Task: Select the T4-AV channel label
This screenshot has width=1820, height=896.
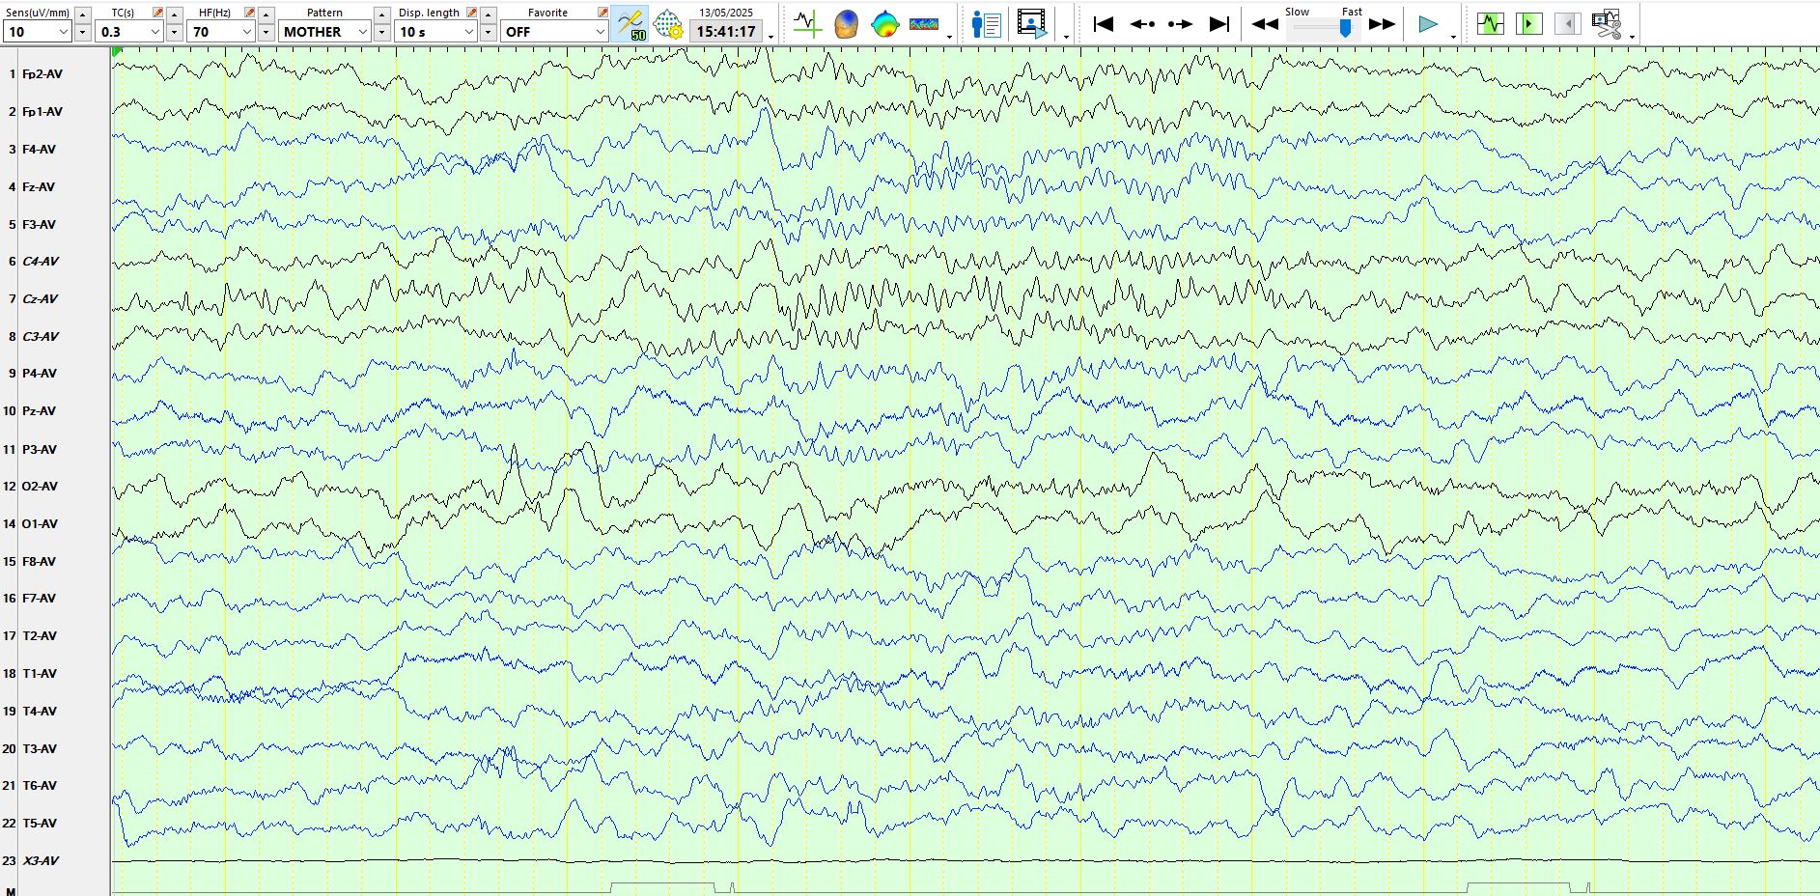Action: click(x=40, y=712)
